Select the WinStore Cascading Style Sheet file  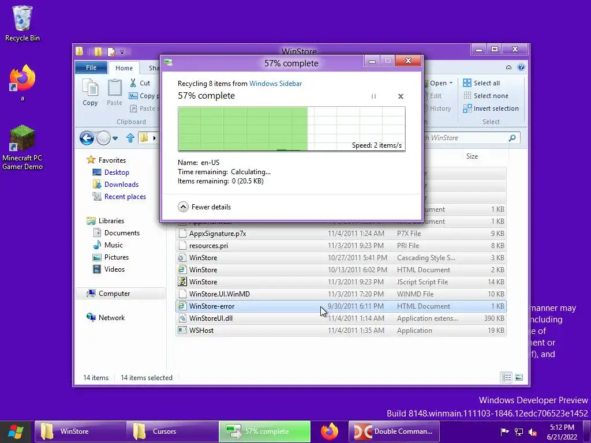341,258
